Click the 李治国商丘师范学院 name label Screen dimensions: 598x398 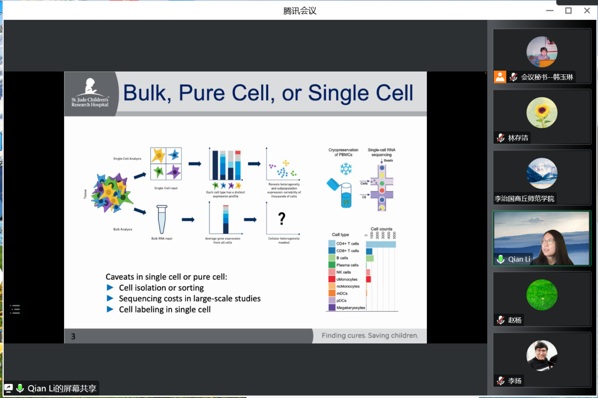[524, 198]
